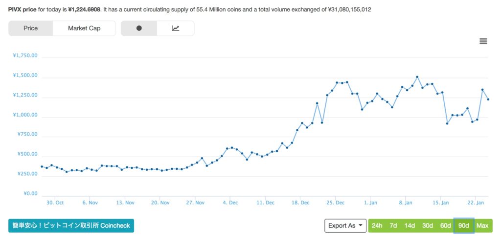Click the first data point on chart
The image size is (501, 240).
(42, 167)
